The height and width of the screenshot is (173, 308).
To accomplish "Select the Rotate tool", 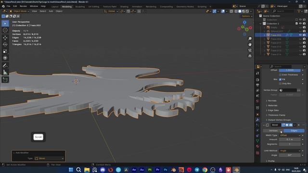I will coord(5,45).
